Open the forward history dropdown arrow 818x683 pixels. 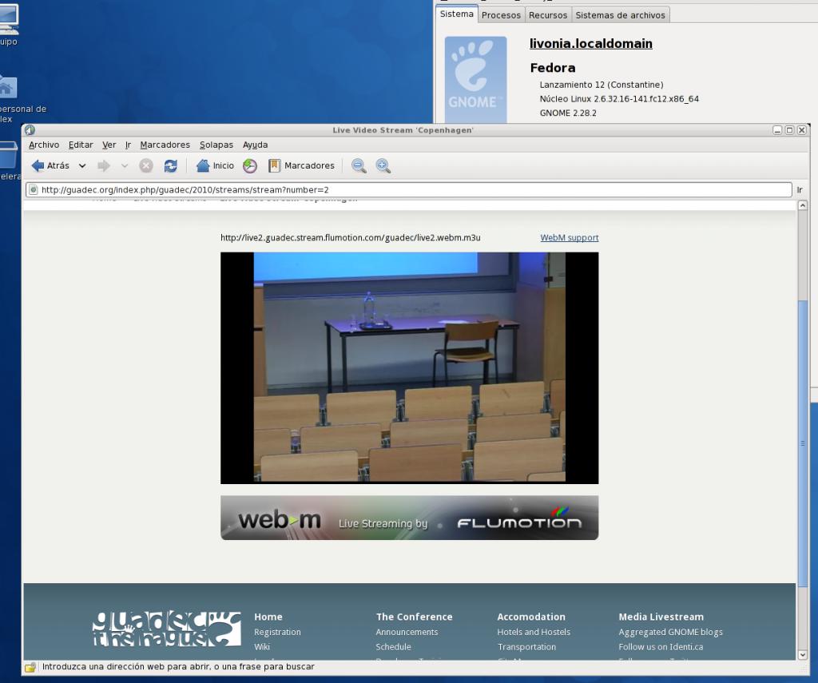tap(125, 166)
